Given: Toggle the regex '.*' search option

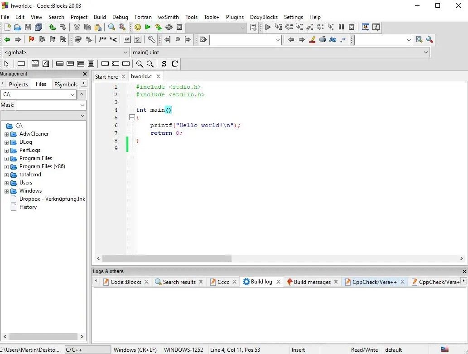Looking at the screenshot, I should (343, 40).
